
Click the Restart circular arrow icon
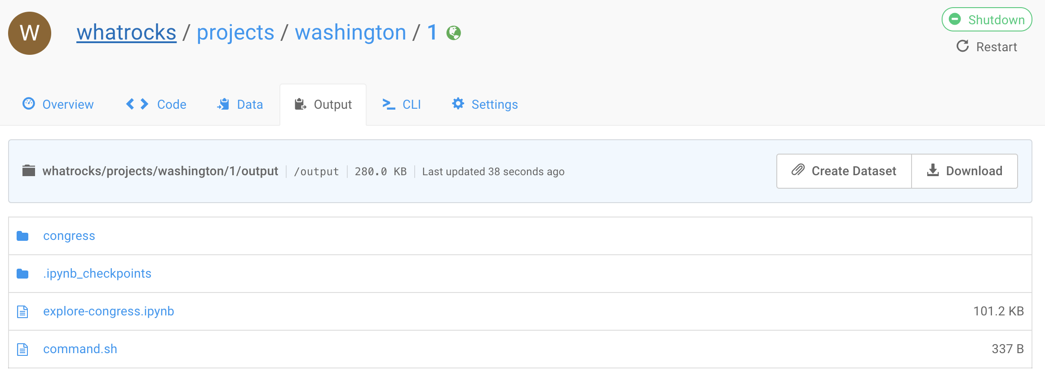[962, 46]
